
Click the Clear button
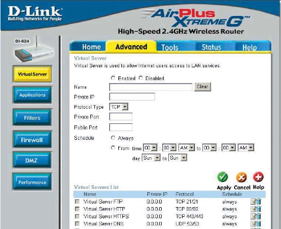(x=202, y=87)
